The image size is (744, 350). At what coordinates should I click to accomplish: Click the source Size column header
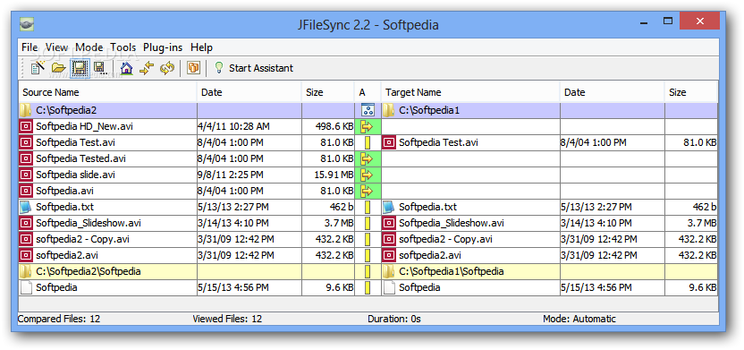point(328,92)
